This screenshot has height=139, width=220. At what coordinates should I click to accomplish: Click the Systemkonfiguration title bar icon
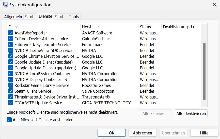point(5,5)
